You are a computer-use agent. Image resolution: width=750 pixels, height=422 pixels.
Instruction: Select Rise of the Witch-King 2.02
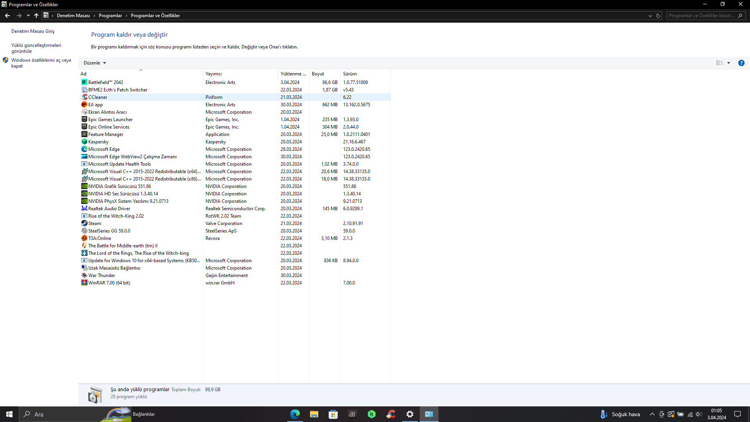[x=234, y=216]
